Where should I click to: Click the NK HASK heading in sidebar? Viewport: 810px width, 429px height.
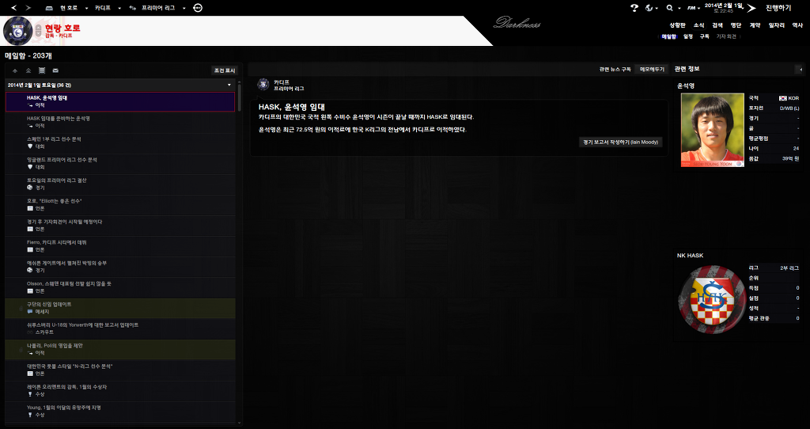click(x=690, y=256)
